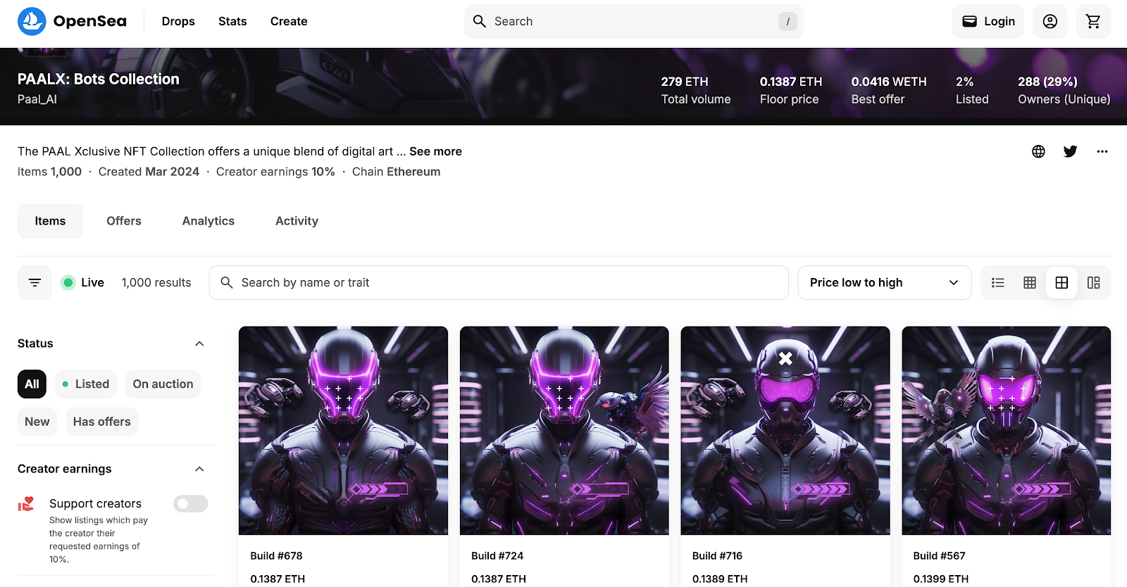Click the green Live indicator
Image resolution: width=1127 pixels, height=587 pixels.
coord(68,282)
